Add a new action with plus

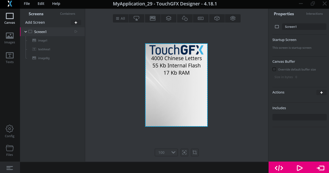click(x=321, y=93)
